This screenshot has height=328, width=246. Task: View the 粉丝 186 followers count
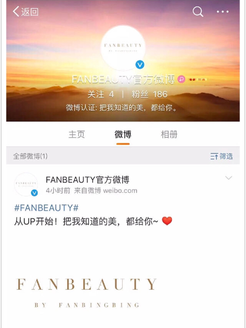pos(150,94)
